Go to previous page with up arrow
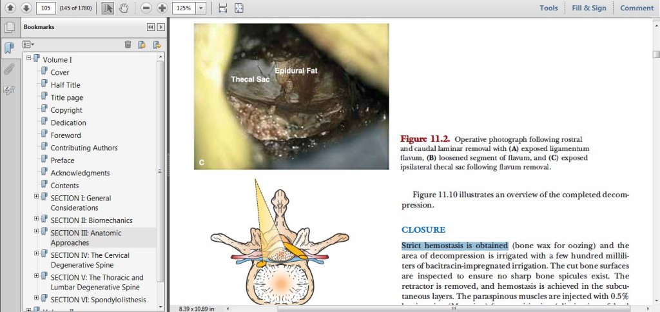Viewport: 660px width, 312px height. pyautogui.click(x=10, y=8)
